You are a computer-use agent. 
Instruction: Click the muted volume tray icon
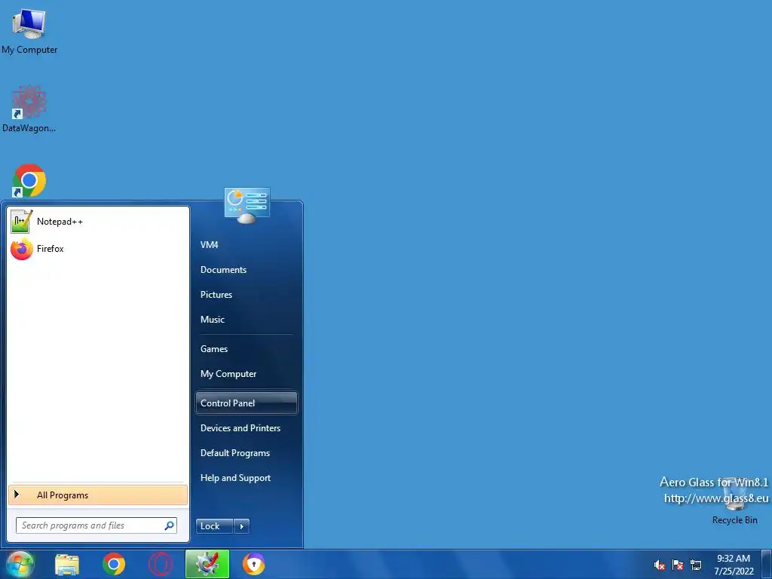click(659, 565)
